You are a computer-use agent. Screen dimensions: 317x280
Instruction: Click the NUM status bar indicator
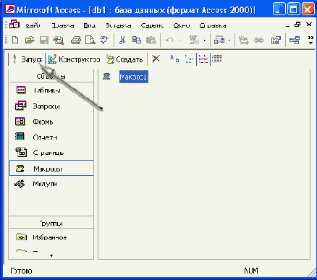(x=251, y=271)
